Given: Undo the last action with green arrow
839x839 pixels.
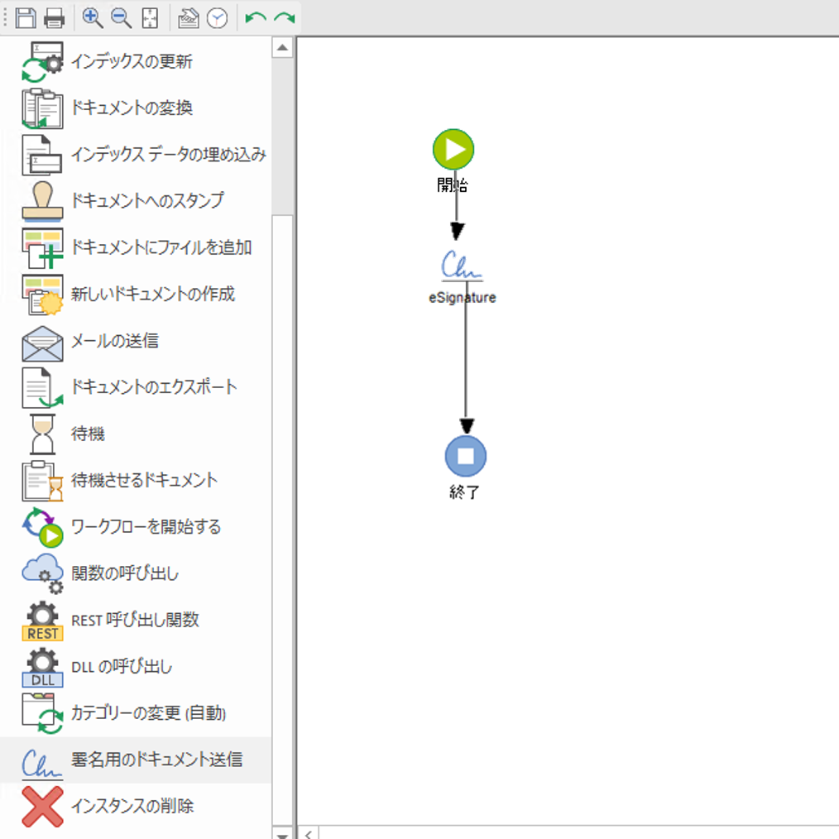Looking at the screenshot, I should pos(255,18).
